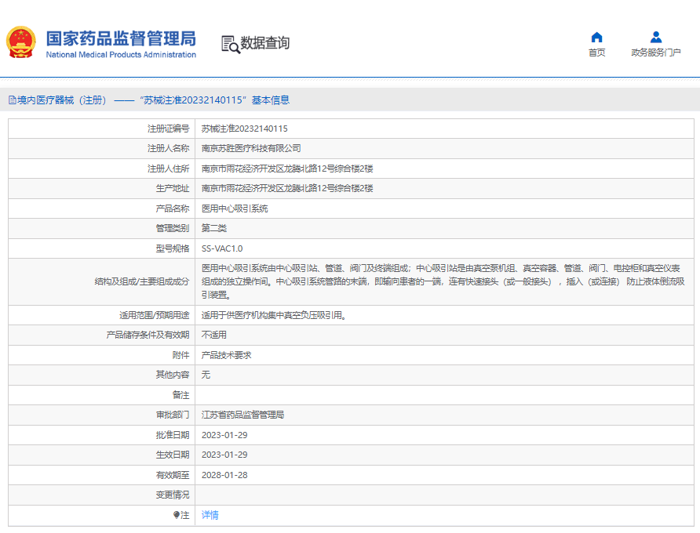Click the 管理类别 label
Image resolution: width=700 pixels, height=533 pixels.
pyautogui.click(x=173, y=228)
